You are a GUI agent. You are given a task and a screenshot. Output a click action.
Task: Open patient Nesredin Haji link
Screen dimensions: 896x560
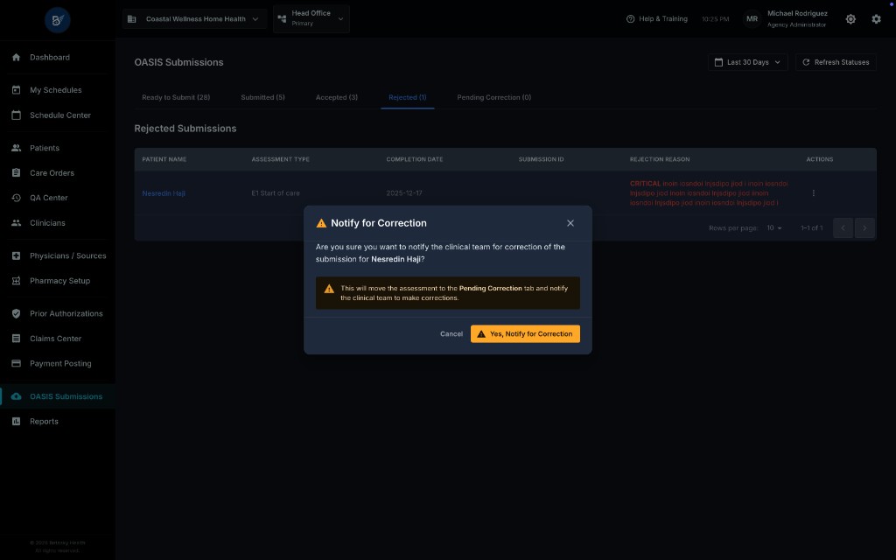(x=164, y=193)
